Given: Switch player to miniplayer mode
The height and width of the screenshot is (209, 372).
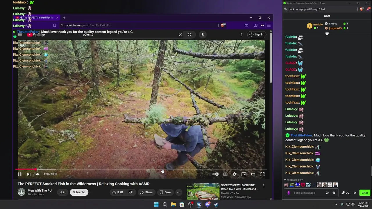Looking at the screenshot, I should click(x=244, y=174).
